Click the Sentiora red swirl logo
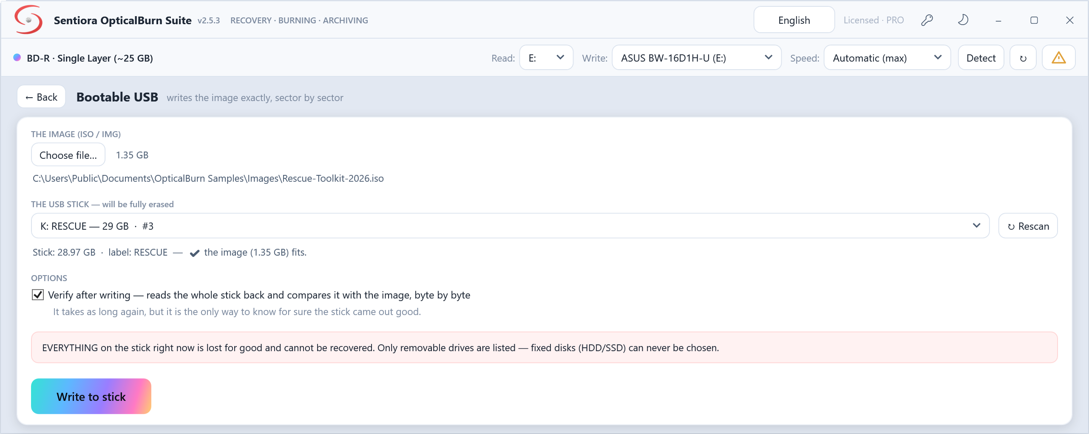Viewport: 1089px width, 434px height. [x=28, y=20]
